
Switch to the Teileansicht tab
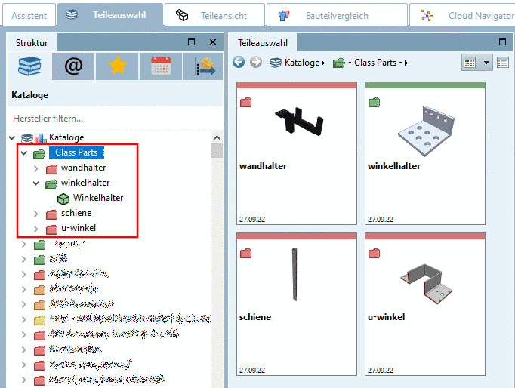[214, 15]
